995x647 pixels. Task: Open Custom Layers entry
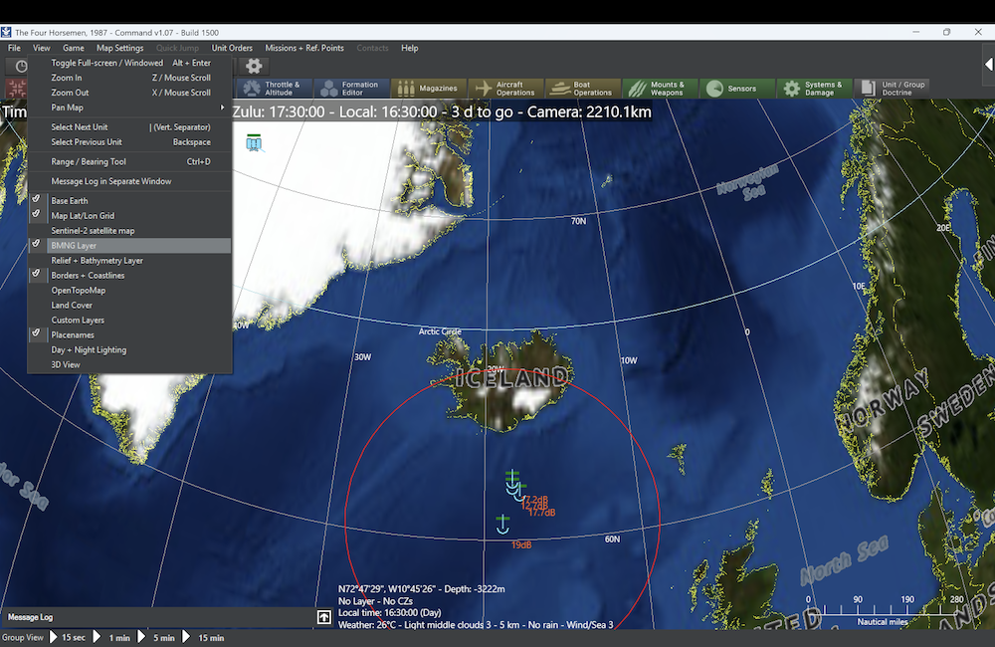(129, 320)
